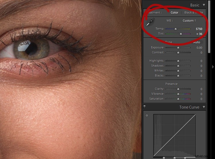Click the Shadows value field
The height and width of the screenshot is (159, 215).
tap(201, 66)
